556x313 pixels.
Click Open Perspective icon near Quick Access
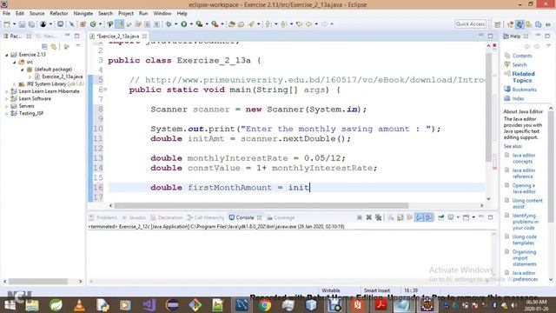coord(498,24)
